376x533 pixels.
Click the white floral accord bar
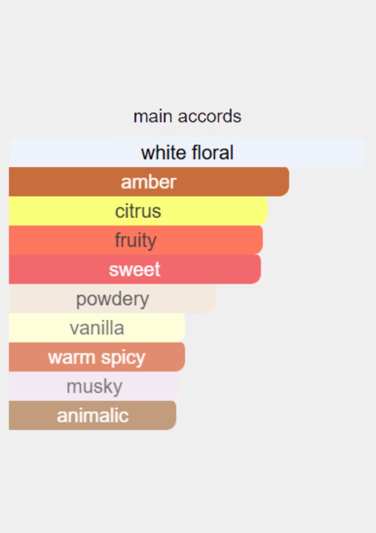point(187,152)
